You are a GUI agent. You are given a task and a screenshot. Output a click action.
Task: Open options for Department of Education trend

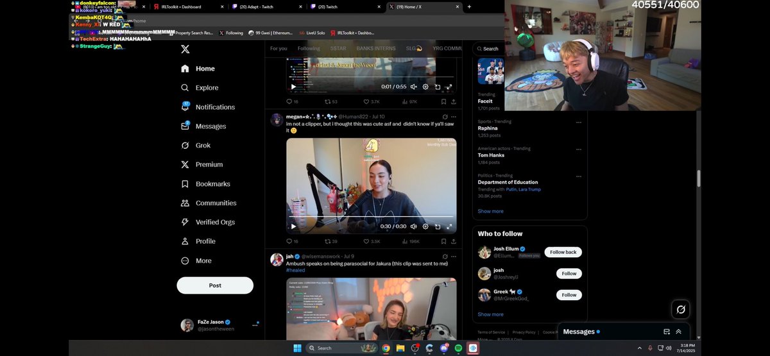click(579, 176)
